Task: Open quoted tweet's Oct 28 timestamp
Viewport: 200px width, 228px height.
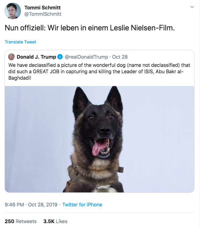Action: coord(120,57)
